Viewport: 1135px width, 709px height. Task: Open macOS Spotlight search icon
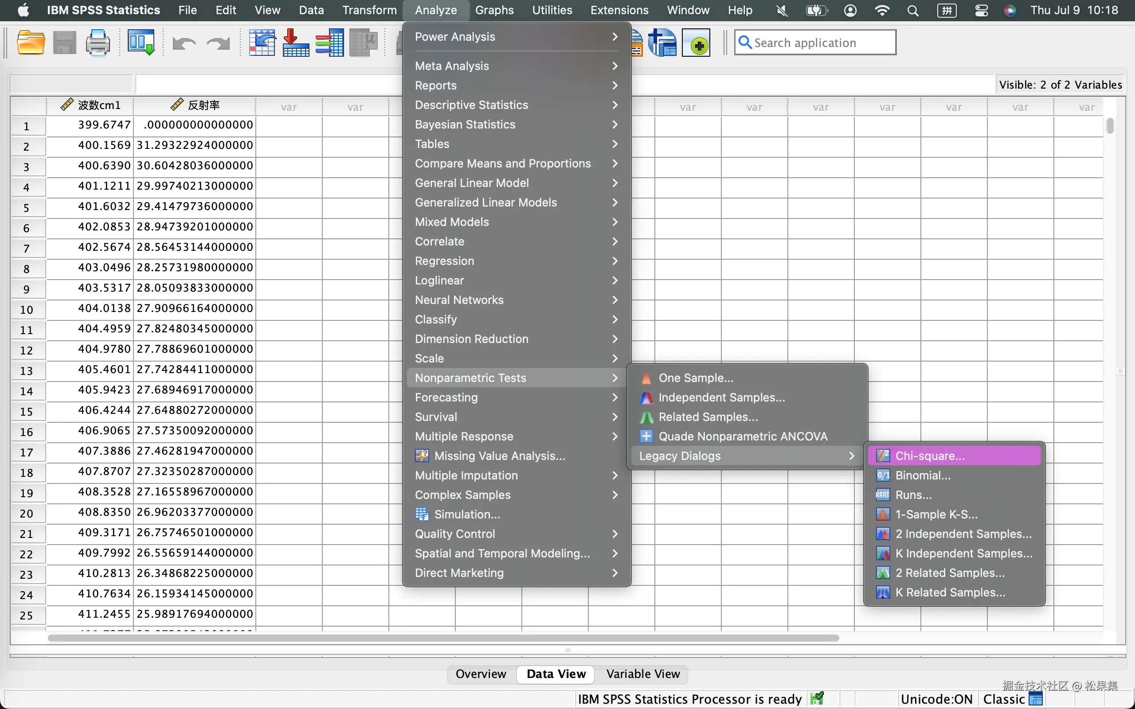(x=913, y=10)
